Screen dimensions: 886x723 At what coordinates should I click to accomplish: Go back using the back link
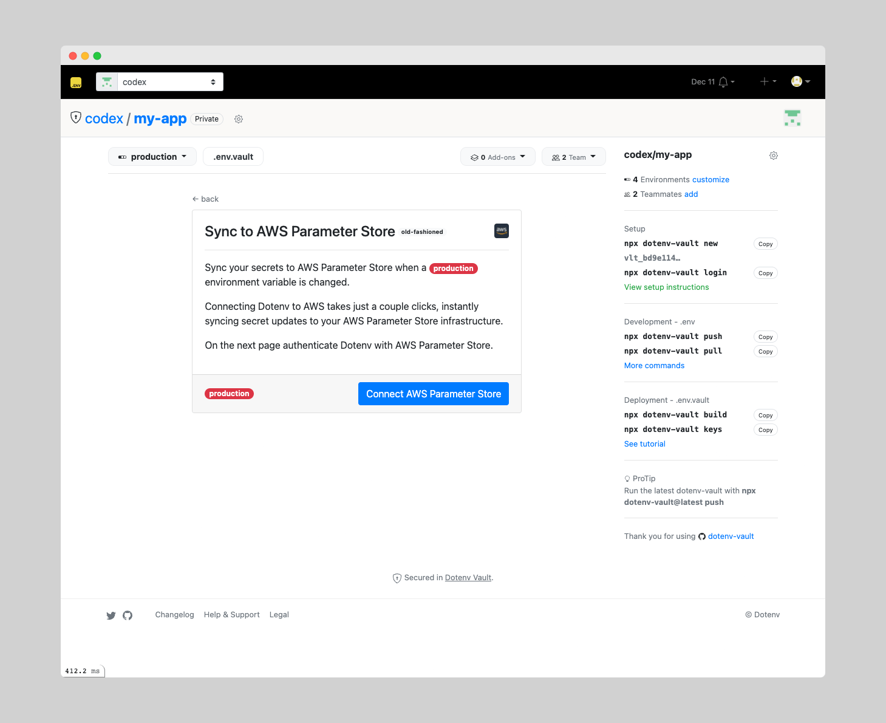(x=205, y=199)
